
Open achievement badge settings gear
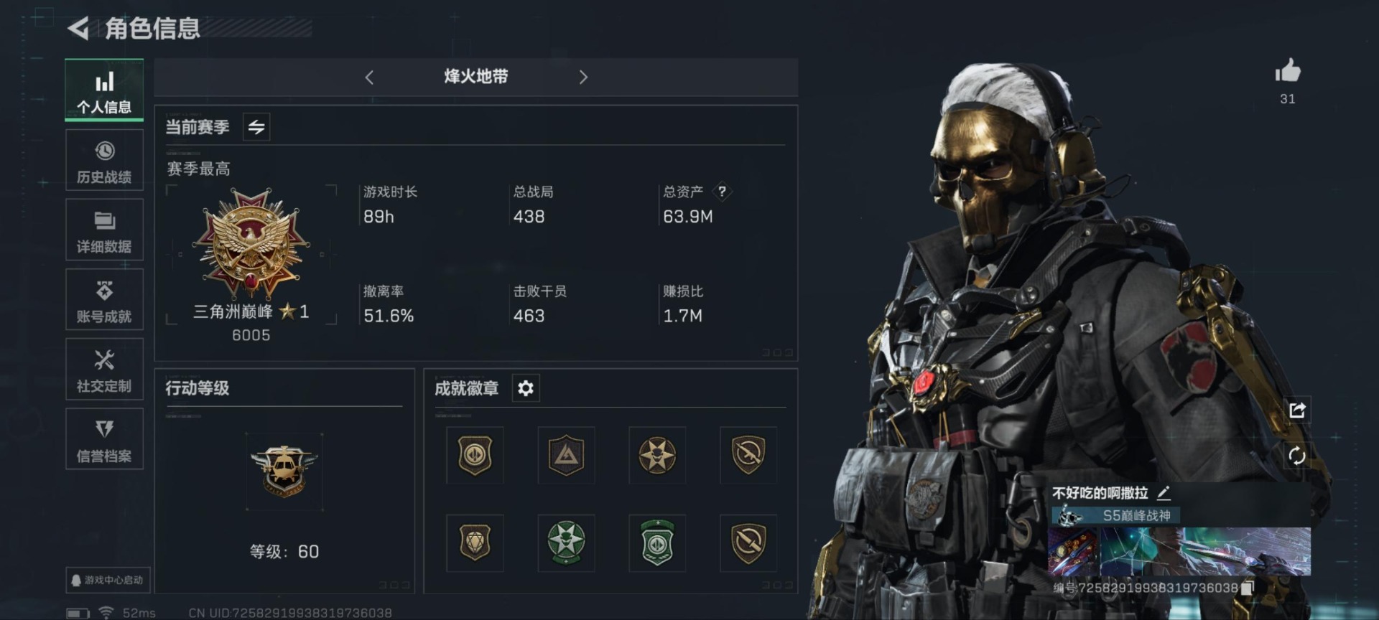point(526,388)
